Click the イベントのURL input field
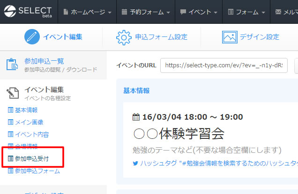Viewport: 298px width, 194px height. pos(223,65)
